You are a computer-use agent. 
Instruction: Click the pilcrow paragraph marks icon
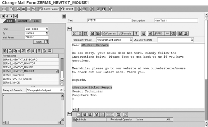(136, 33)
